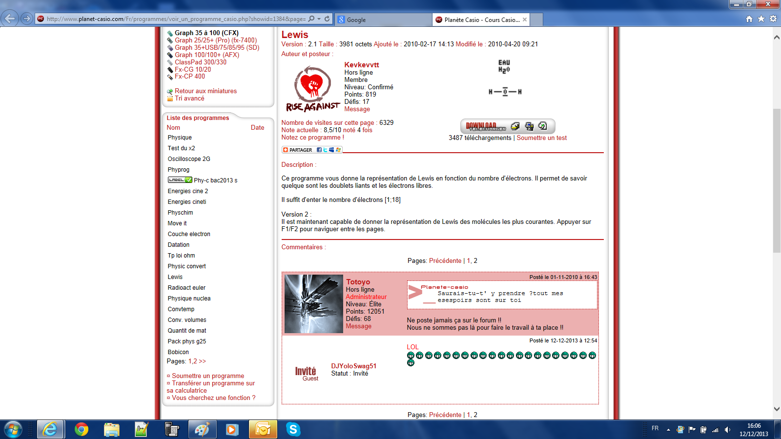Screen dimensions: 781x439
Task: Switch to the Google tab
Action: pyautogui.click(x=383, y=20)
